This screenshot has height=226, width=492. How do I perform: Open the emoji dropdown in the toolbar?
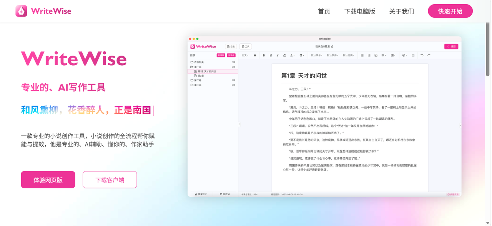pos(404,56)
